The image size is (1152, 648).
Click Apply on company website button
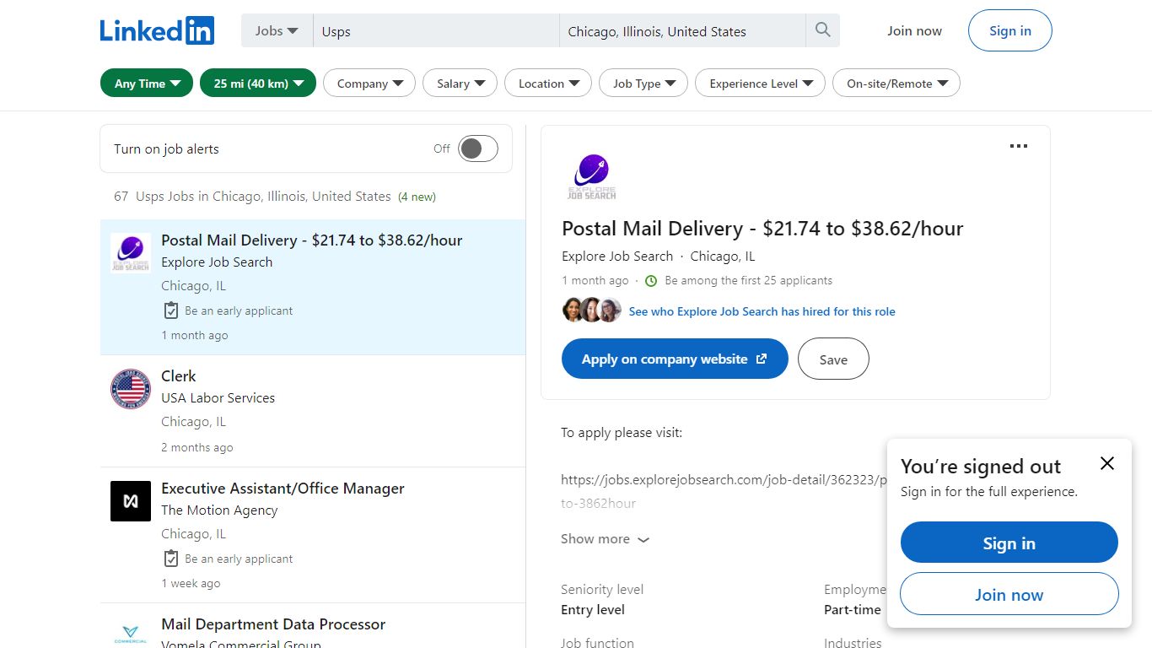[x=675, y=359]
